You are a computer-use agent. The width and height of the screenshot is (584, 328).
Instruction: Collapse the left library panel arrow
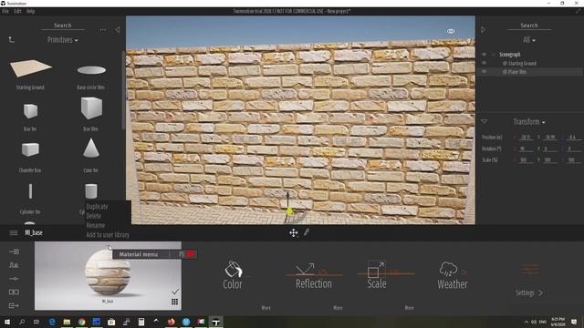point(118,29)
